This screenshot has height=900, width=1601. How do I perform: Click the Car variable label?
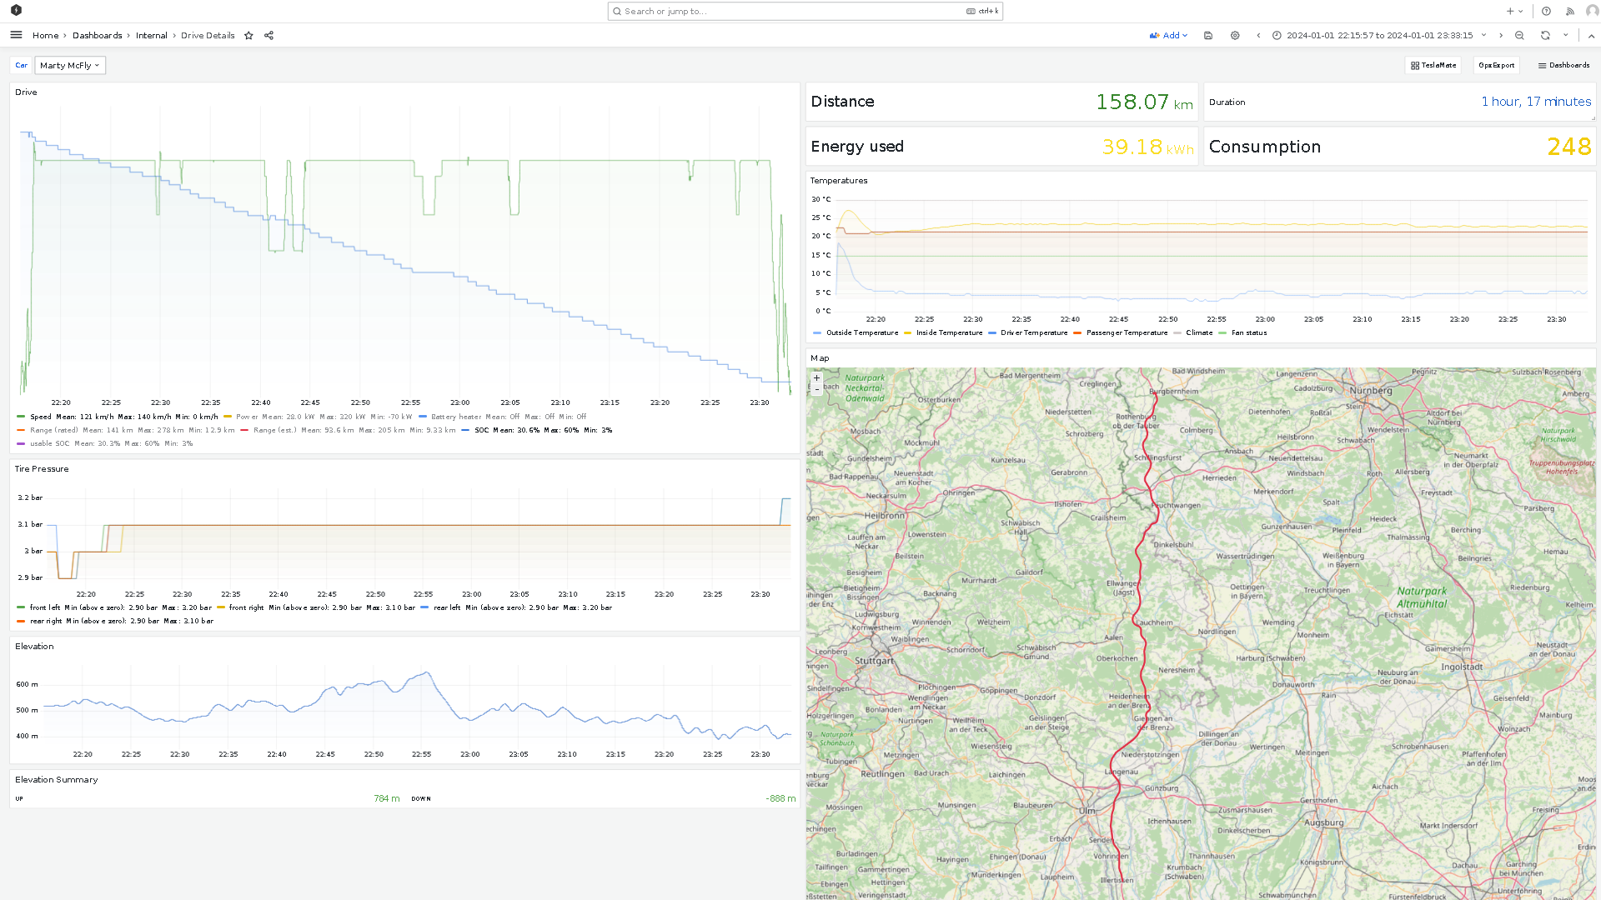(x=22, y=65)
